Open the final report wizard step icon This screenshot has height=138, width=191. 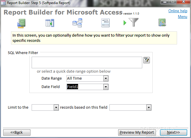(162, 22)
